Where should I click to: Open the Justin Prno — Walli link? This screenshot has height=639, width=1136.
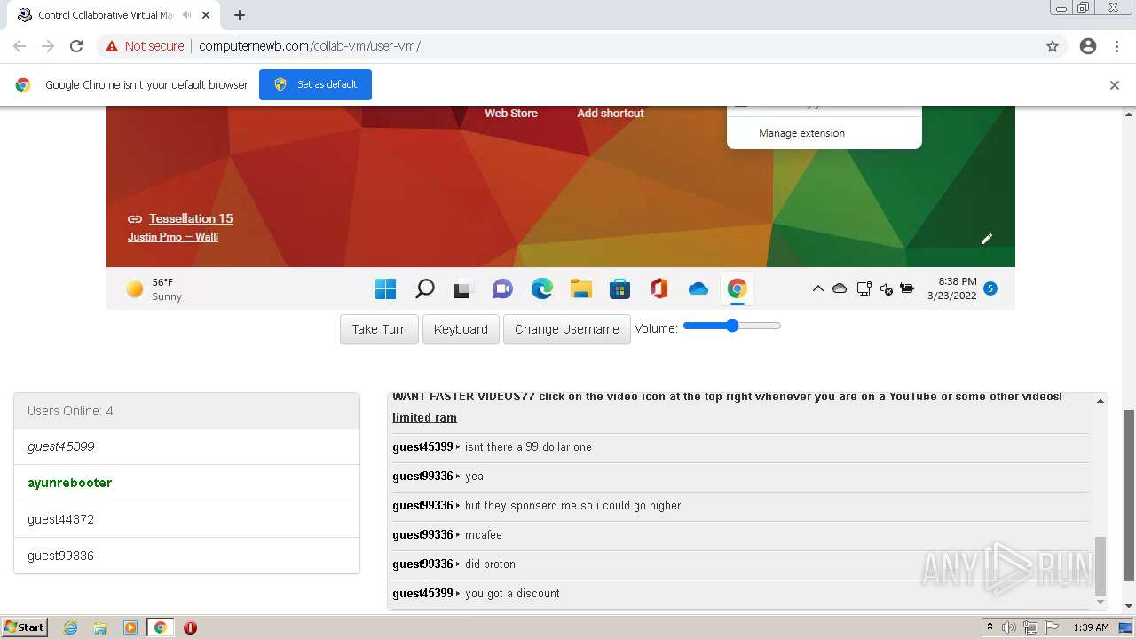click(173, 237)
